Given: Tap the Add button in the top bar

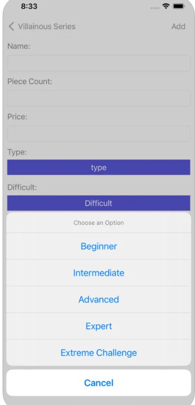Looking at the screenshot, I should click(178, 26).
